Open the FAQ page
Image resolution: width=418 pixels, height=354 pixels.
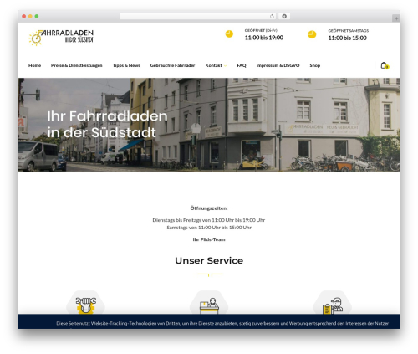pos(242,65)
